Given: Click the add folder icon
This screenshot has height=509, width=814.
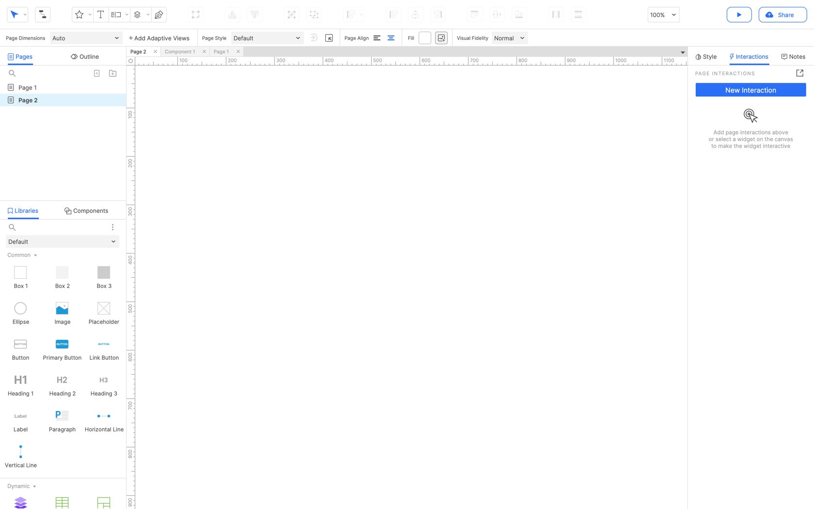Looking at the screenshot, I should [113, 73].
